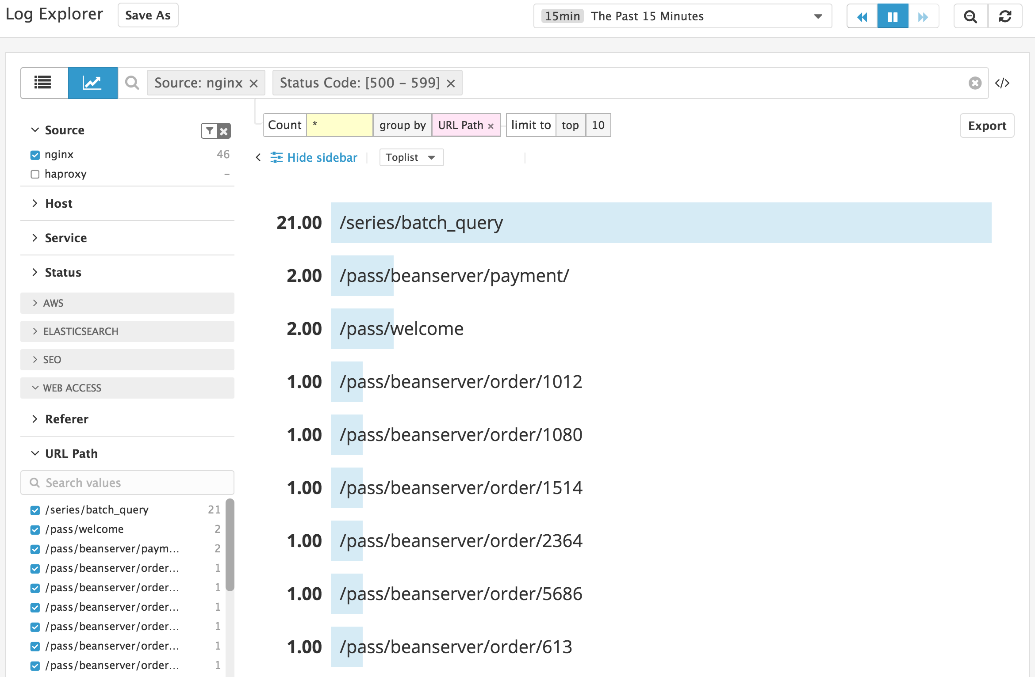Click the Save As button
This screenshot has width=1035, height=677.
(x=147, y=15)
